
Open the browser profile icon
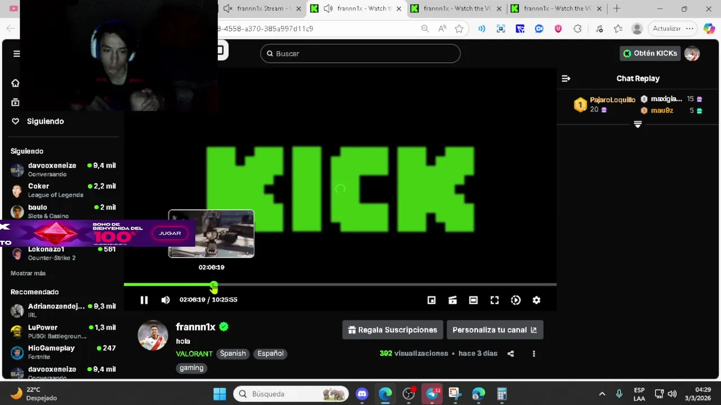coord(637,29)
